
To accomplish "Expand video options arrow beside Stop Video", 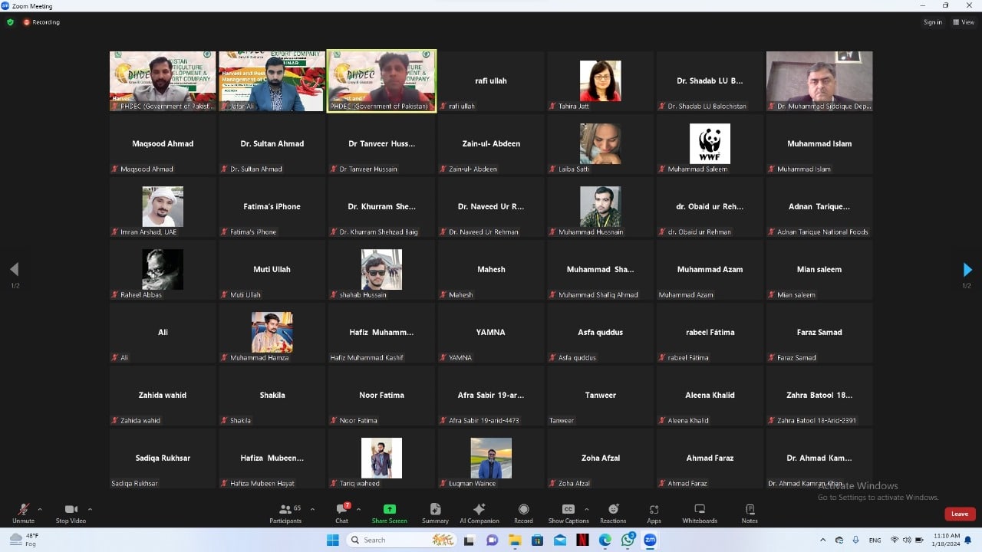I will (x=90, y=509).
